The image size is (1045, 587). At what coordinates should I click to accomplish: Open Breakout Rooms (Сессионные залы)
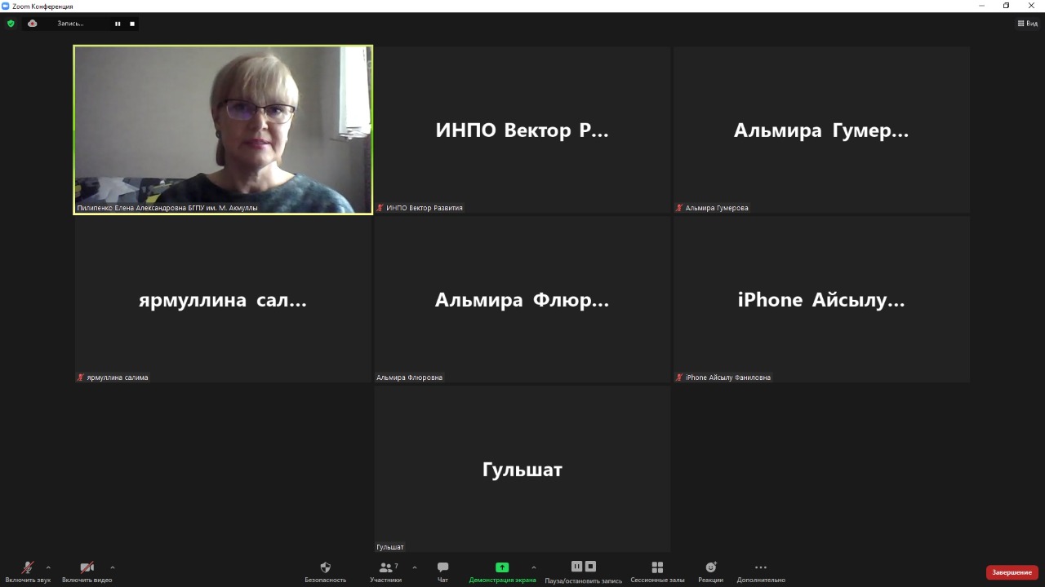[x=657, y=568]
